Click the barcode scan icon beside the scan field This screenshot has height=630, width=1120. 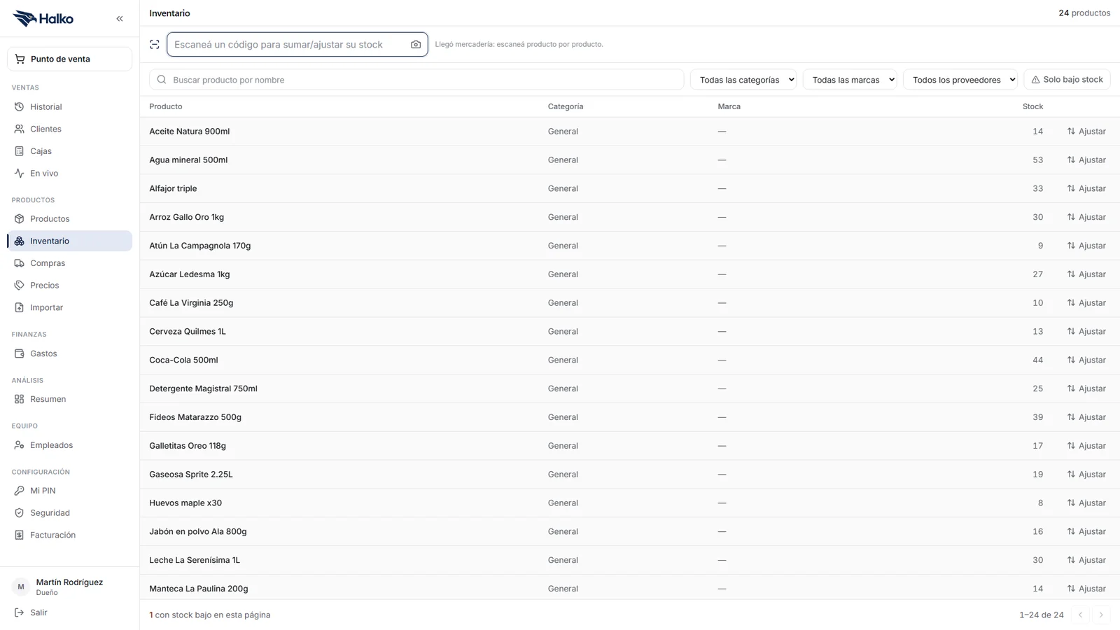pos(155,44)
